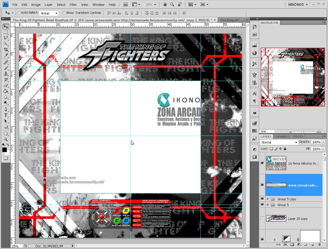Open the Image menu

(36, 5)
